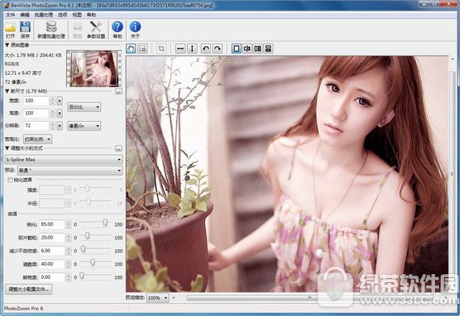The width and height of the screenshot is (460, 316).
Task: Click the artifact reduction value field 6.00
Action: tap(52, 251)
